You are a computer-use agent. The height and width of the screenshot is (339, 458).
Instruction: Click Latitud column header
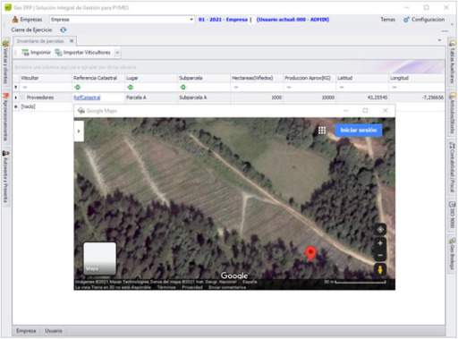[362, 78]
